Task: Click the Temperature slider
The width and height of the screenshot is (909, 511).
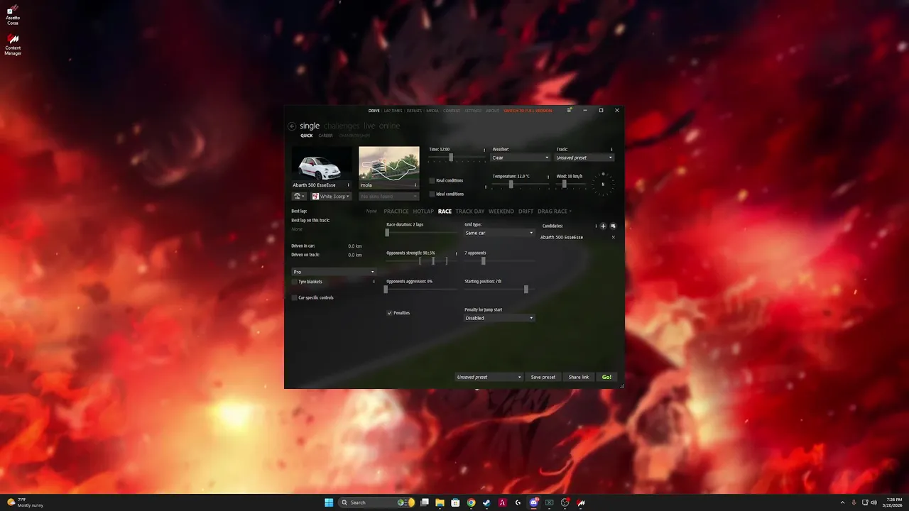Action: tap(521, 185)
